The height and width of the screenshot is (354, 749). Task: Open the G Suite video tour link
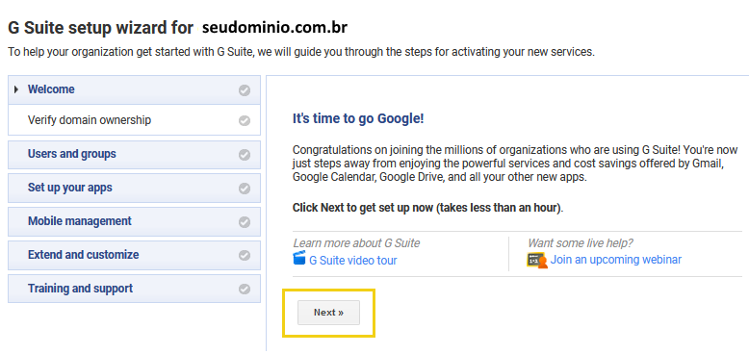click(x=353, y=261)
